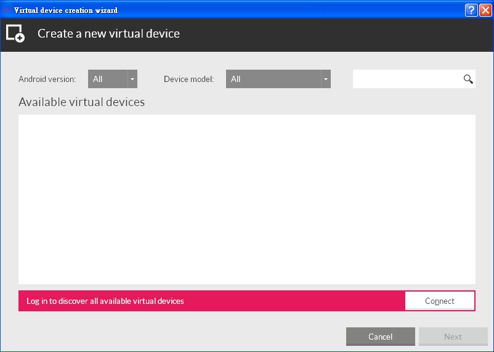
Task: Close the wizard with the red X
Action: [x=485, y=10]
